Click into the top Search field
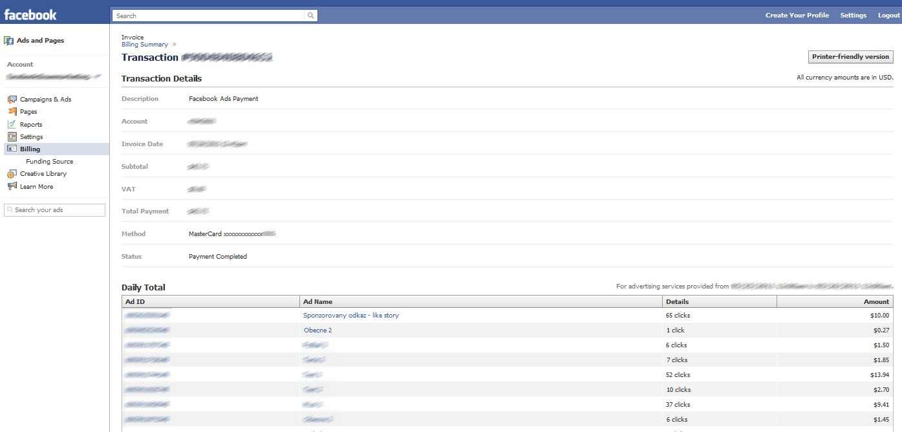Screen dimensions: 902x432 pyautogui.click(x=208, y=16)
